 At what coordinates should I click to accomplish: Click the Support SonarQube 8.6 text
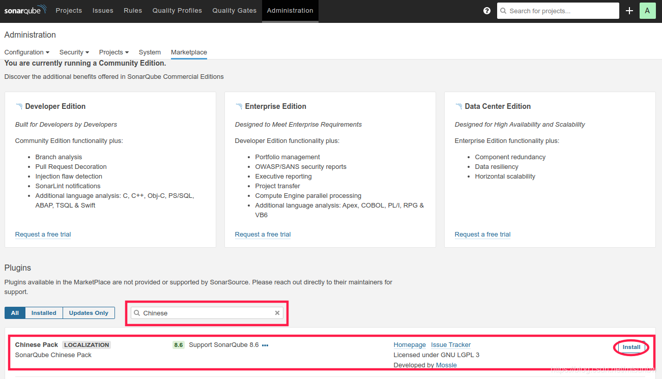coord(224,345)
